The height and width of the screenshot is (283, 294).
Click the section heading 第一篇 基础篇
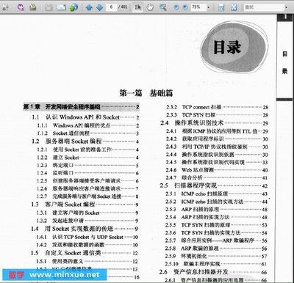146,93
